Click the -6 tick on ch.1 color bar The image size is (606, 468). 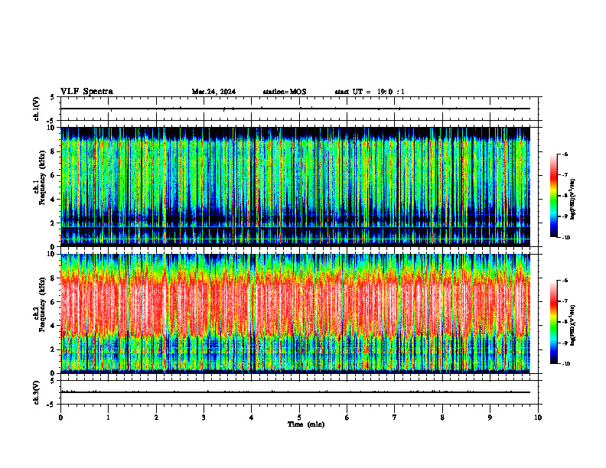(x=565, y=154)
